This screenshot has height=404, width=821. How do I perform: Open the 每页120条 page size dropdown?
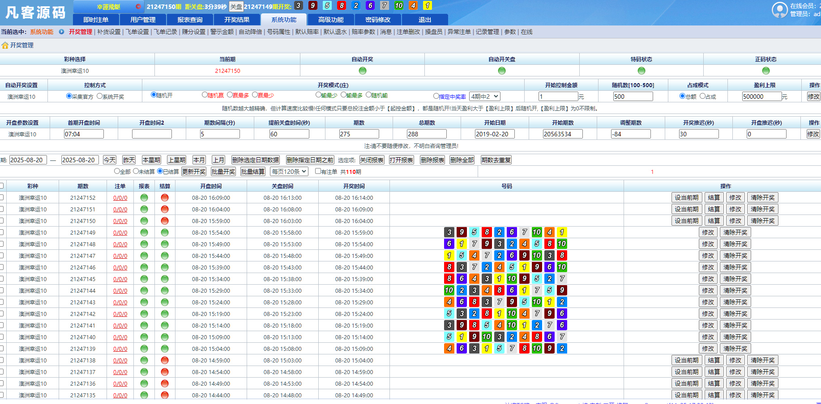[289, 171]
